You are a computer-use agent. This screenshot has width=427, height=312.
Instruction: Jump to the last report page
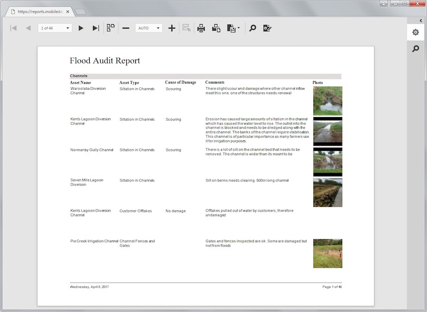(x=95, y=28)
